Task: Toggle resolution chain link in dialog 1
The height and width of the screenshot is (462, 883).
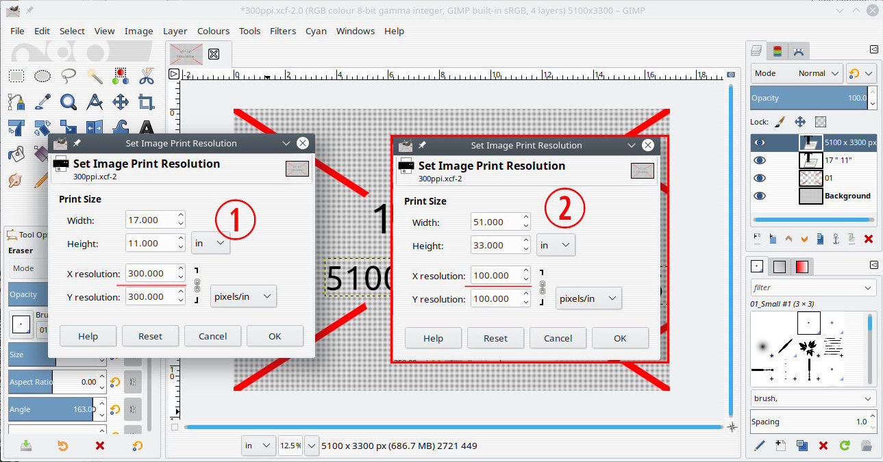Action: pyautogui.click(x=197, y=285)
